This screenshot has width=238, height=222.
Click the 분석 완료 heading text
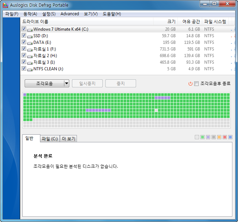[43, 156]
